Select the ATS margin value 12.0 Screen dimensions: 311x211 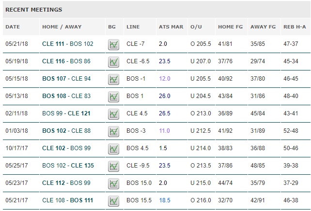click(165, 79)
